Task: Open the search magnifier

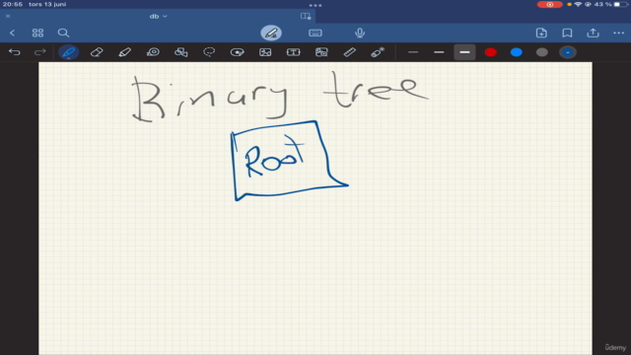Action: tap(63, 33)
